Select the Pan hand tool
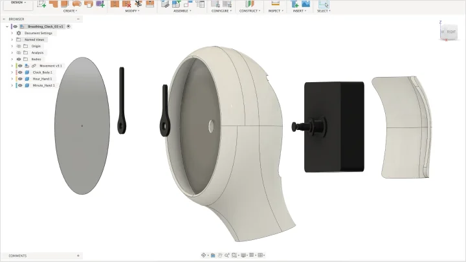 pos(220,255)
